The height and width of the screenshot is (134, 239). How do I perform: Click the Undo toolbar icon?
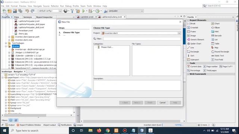click(27, 11)
